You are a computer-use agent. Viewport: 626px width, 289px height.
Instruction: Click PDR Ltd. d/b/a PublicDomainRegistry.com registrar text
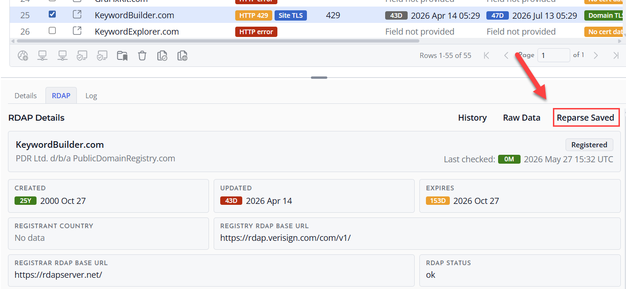[96, 158]
